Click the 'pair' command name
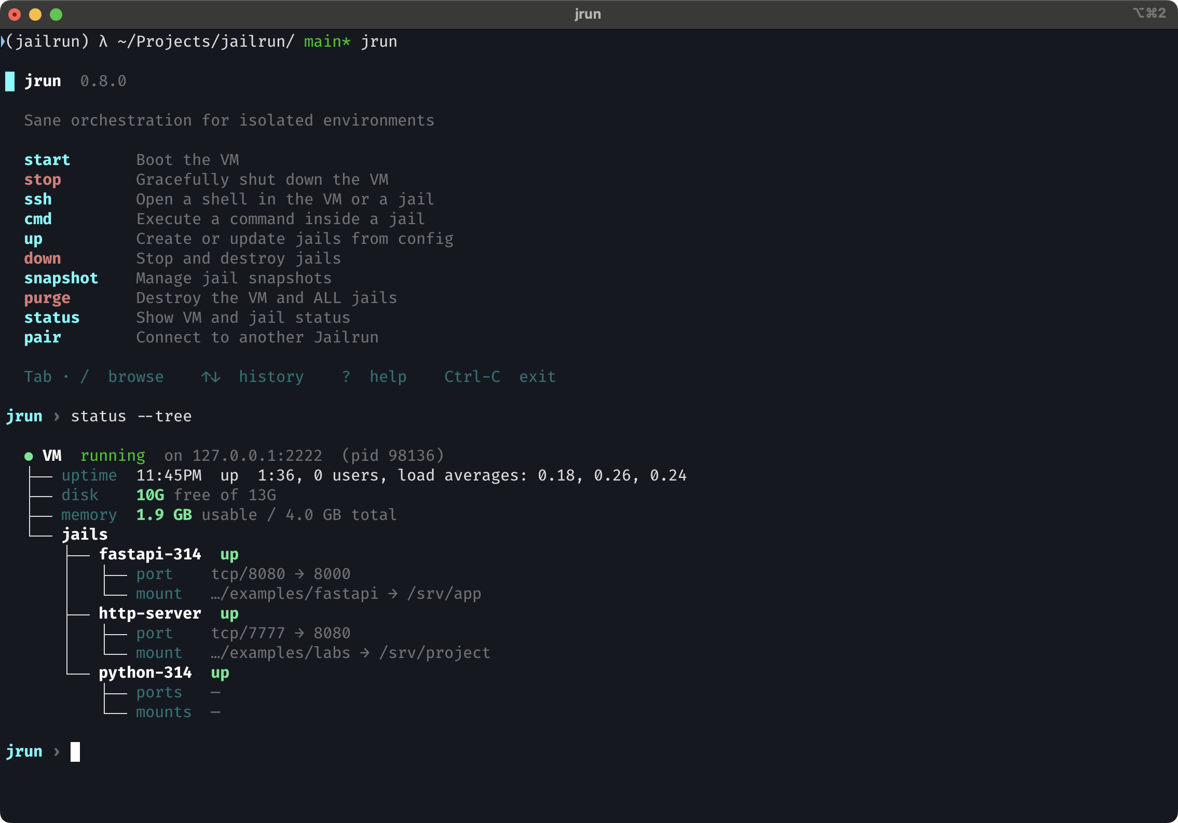The height and width of the screenshot is (823, 1178). (43, 338)
